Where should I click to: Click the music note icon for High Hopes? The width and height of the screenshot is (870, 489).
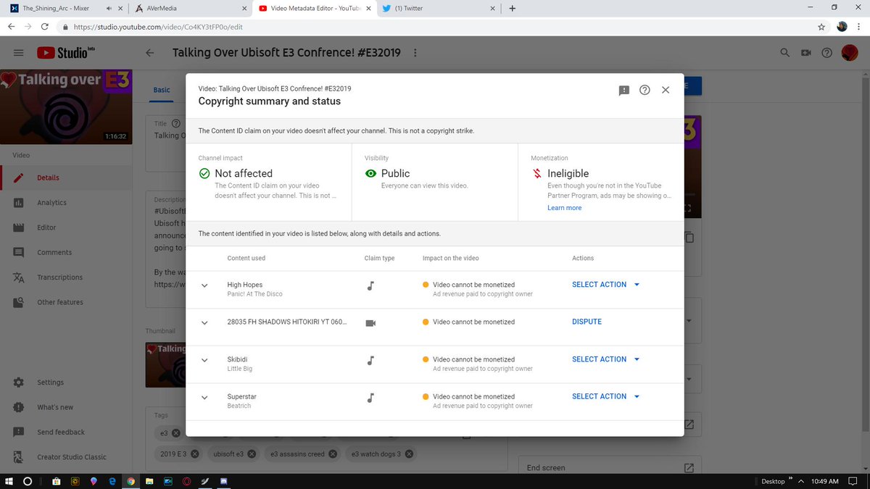[370, 285]
